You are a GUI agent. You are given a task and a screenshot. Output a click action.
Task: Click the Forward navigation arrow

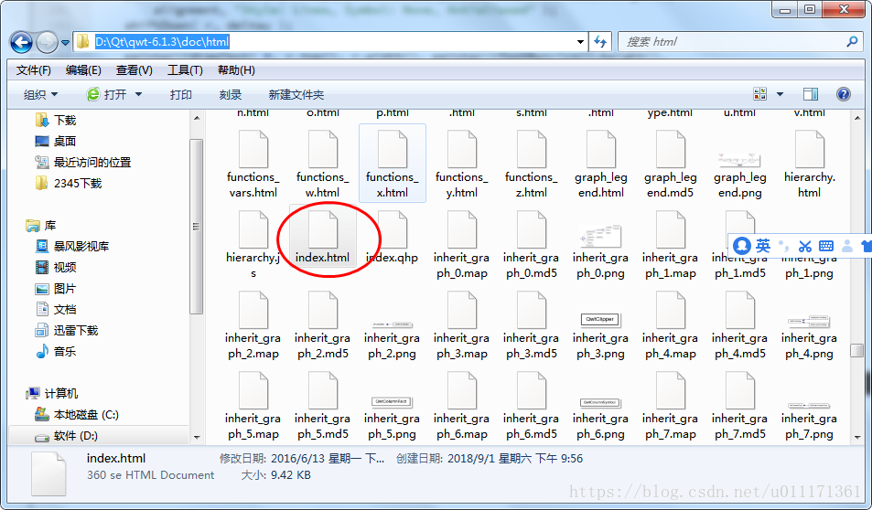pyautogui.click(x=47, y=42)
